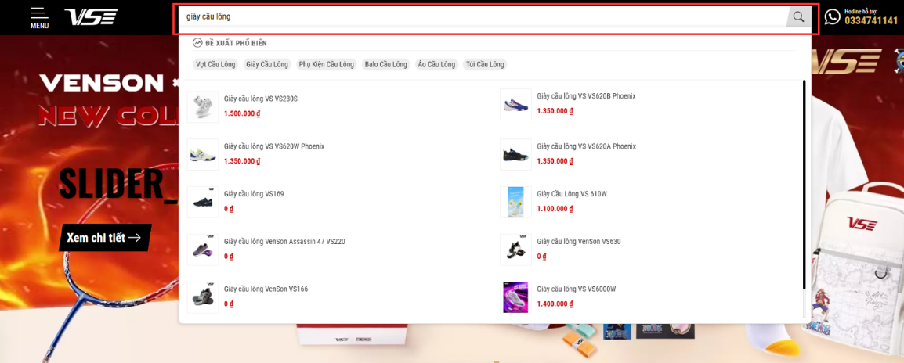The height and width of the screenshot is (363, 904).
Task: Open Giày cầu lông VenSon VS166 title
Action: coord(266,289)
